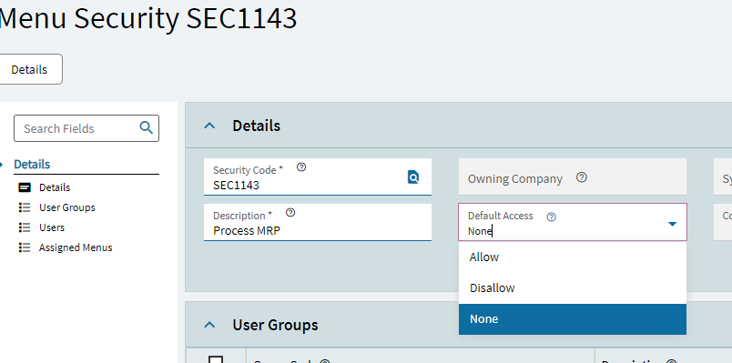The width and height of the screenshot is (732, 363).
Task: Click the Details card icon in the sidebar
Action: (25, 187)
